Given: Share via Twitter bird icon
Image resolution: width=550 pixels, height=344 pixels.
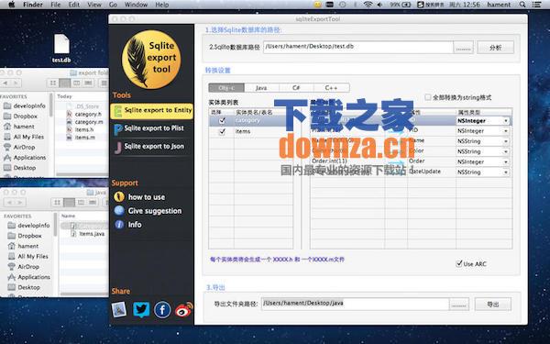Looking at the screenshot, I should (x=141, y=310).
